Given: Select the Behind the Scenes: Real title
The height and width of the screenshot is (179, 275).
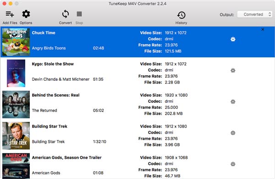Looking at the screenshot, I should (55, 95).
